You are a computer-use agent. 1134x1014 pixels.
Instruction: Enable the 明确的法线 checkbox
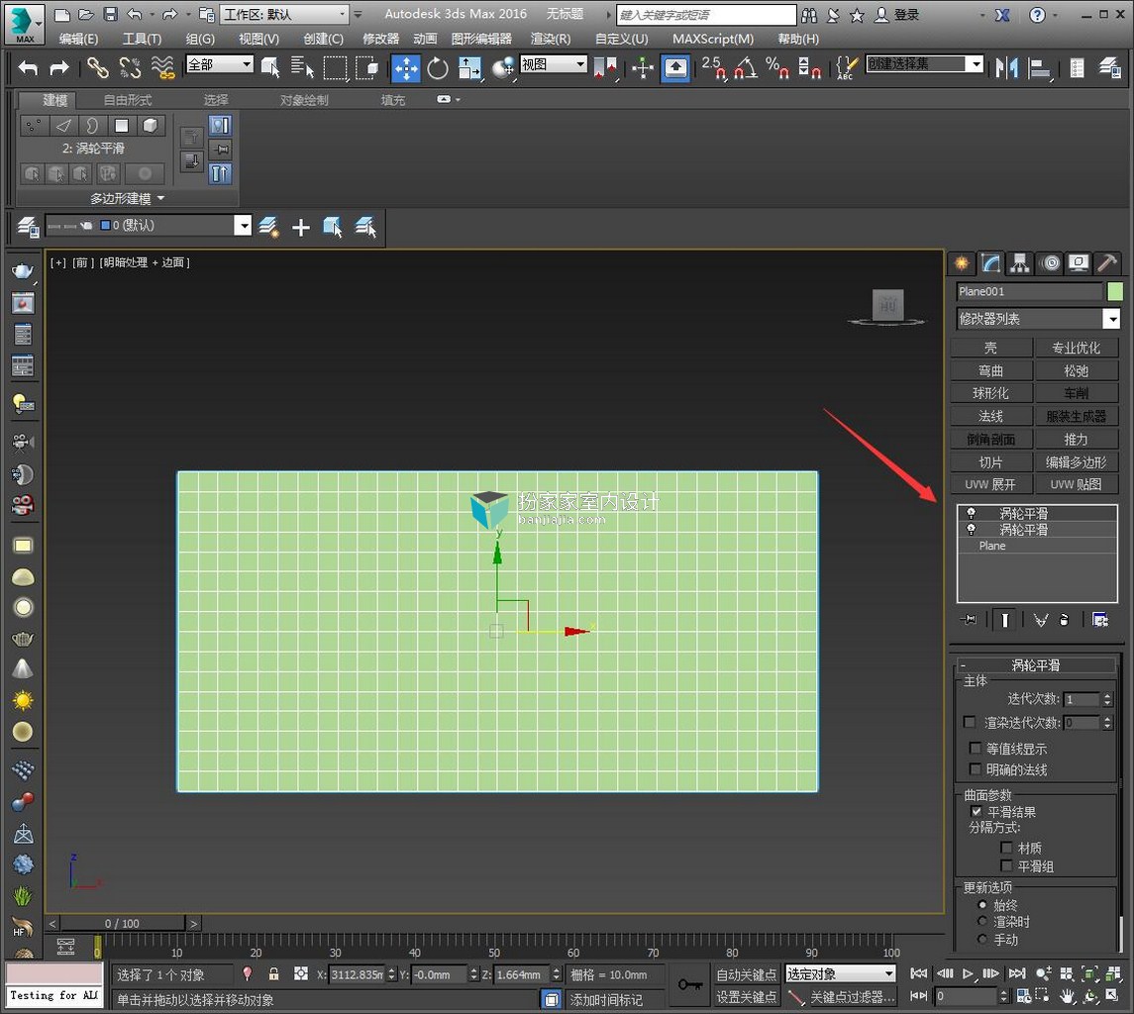click(x=975, y=768)
